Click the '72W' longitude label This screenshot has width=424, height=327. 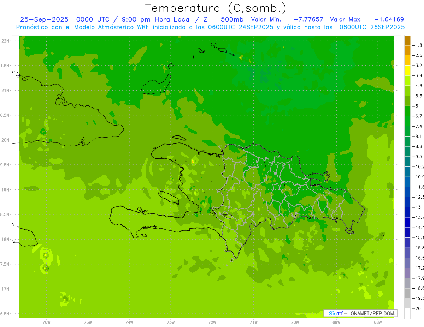tap(212, 322)
